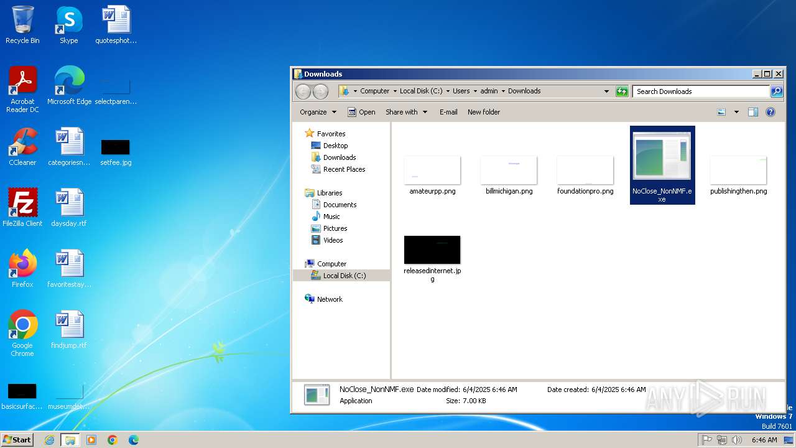Expand the Share with dropdown
Viewport: 796px width, 448px height.
(407, 112)
